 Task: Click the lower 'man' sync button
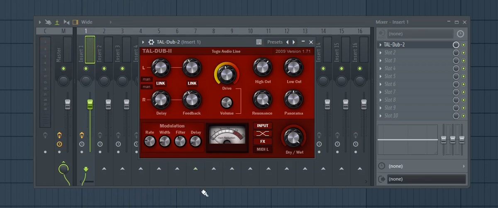(x=146, y=87)
